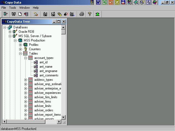The height and width of the screenshot is (131, 175).
Task: Collapse the account_types table node
Action: (x=26, y=58)
